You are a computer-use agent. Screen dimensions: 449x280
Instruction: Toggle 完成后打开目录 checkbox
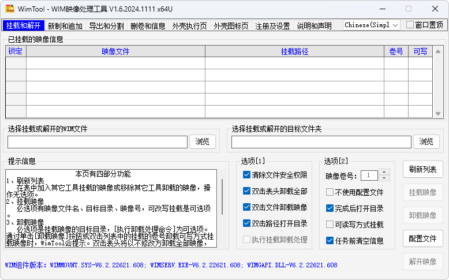355,208
